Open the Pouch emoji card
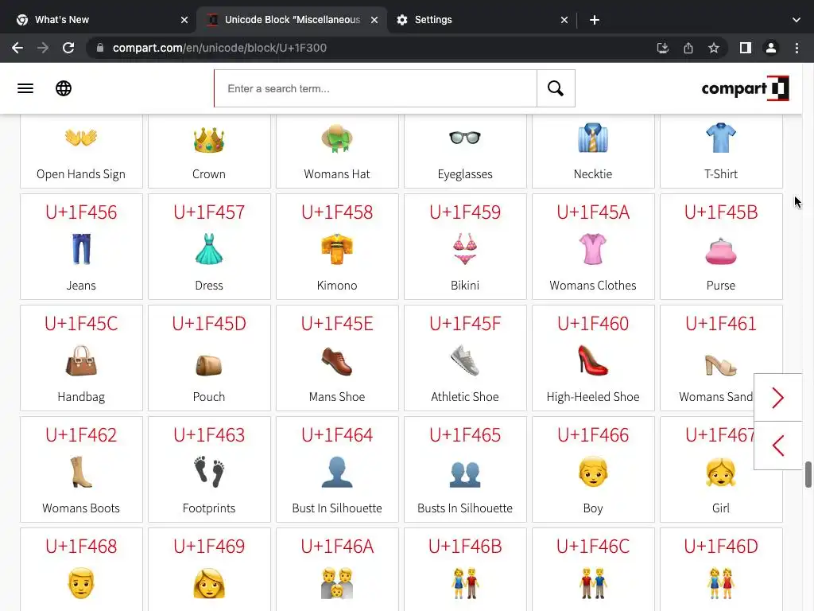The width and height of the screenshot is (814, 611). pos(209,358)
